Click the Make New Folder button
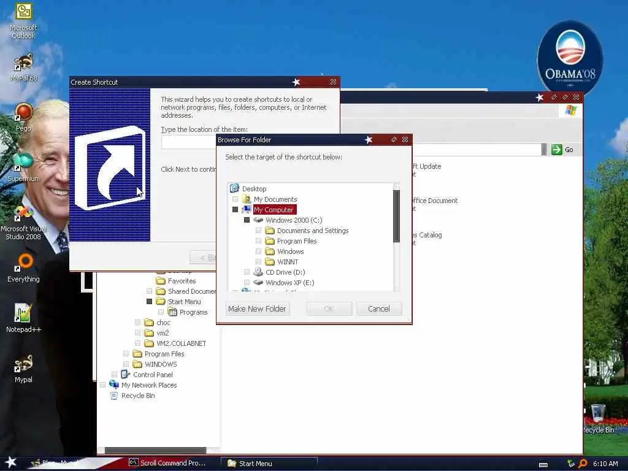 (x=257, y=309)
